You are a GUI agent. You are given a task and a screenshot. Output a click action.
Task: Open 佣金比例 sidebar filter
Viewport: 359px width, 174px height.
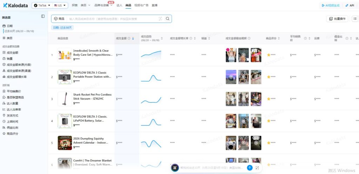click(10, 128)
